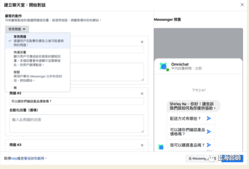Click the checkmark beside selected 常見問題

pyautogui.click(x=10, y=41)
